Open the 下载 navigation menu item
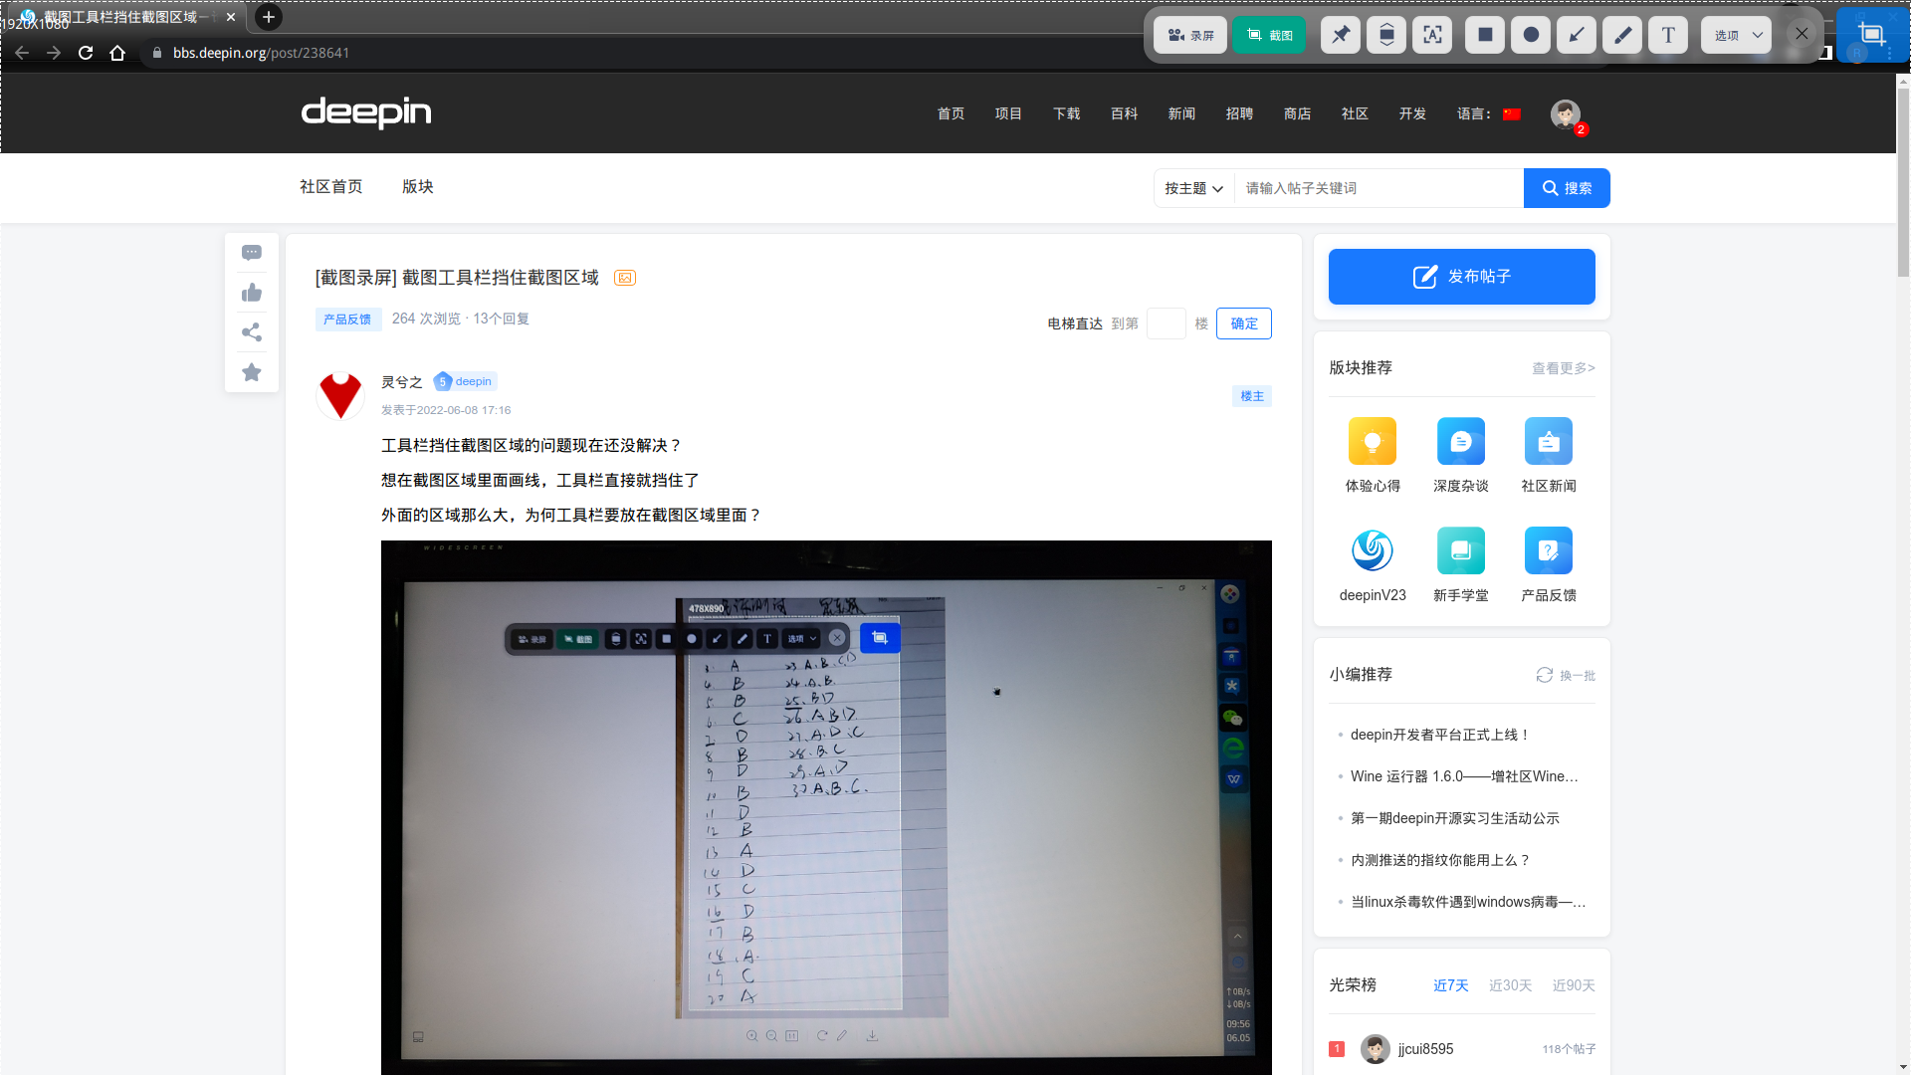Viewport: 1911px width, 1075px height. click(1066, 113)
